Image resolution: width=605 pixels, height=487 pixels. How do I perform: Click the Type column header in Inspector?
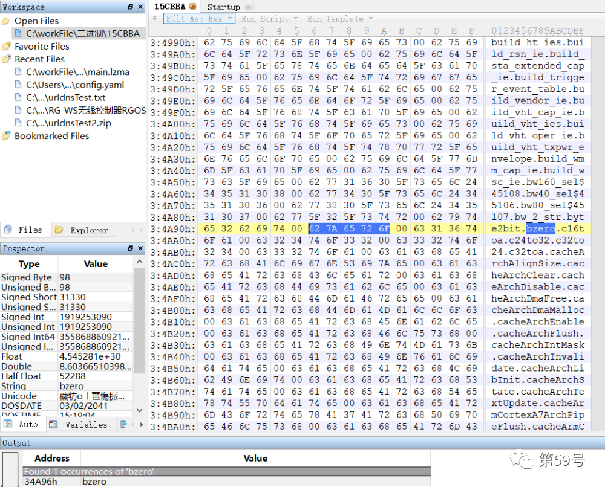click(29, 264)
